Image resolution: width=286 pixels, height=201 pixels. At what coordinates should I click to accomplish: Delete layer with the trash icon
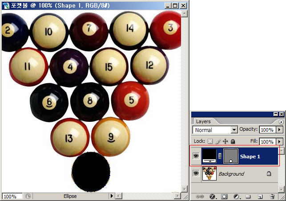tap(272, 197)
